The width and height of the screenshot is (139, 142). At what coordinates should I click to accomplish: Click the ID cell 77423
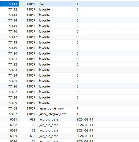click(10, 70)
